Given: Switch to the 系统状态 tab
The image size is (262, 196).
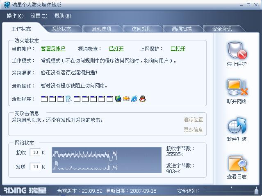Looking at the screenshot, I should click(62, 29).
